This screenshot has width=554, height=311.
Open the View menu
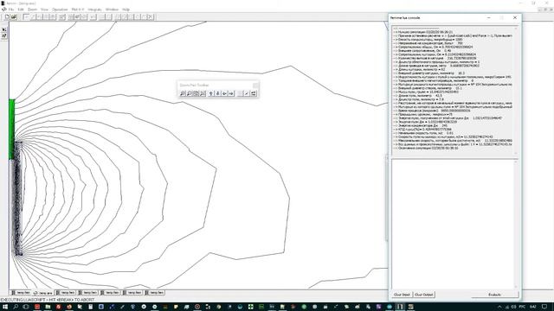tap(44, 10)
